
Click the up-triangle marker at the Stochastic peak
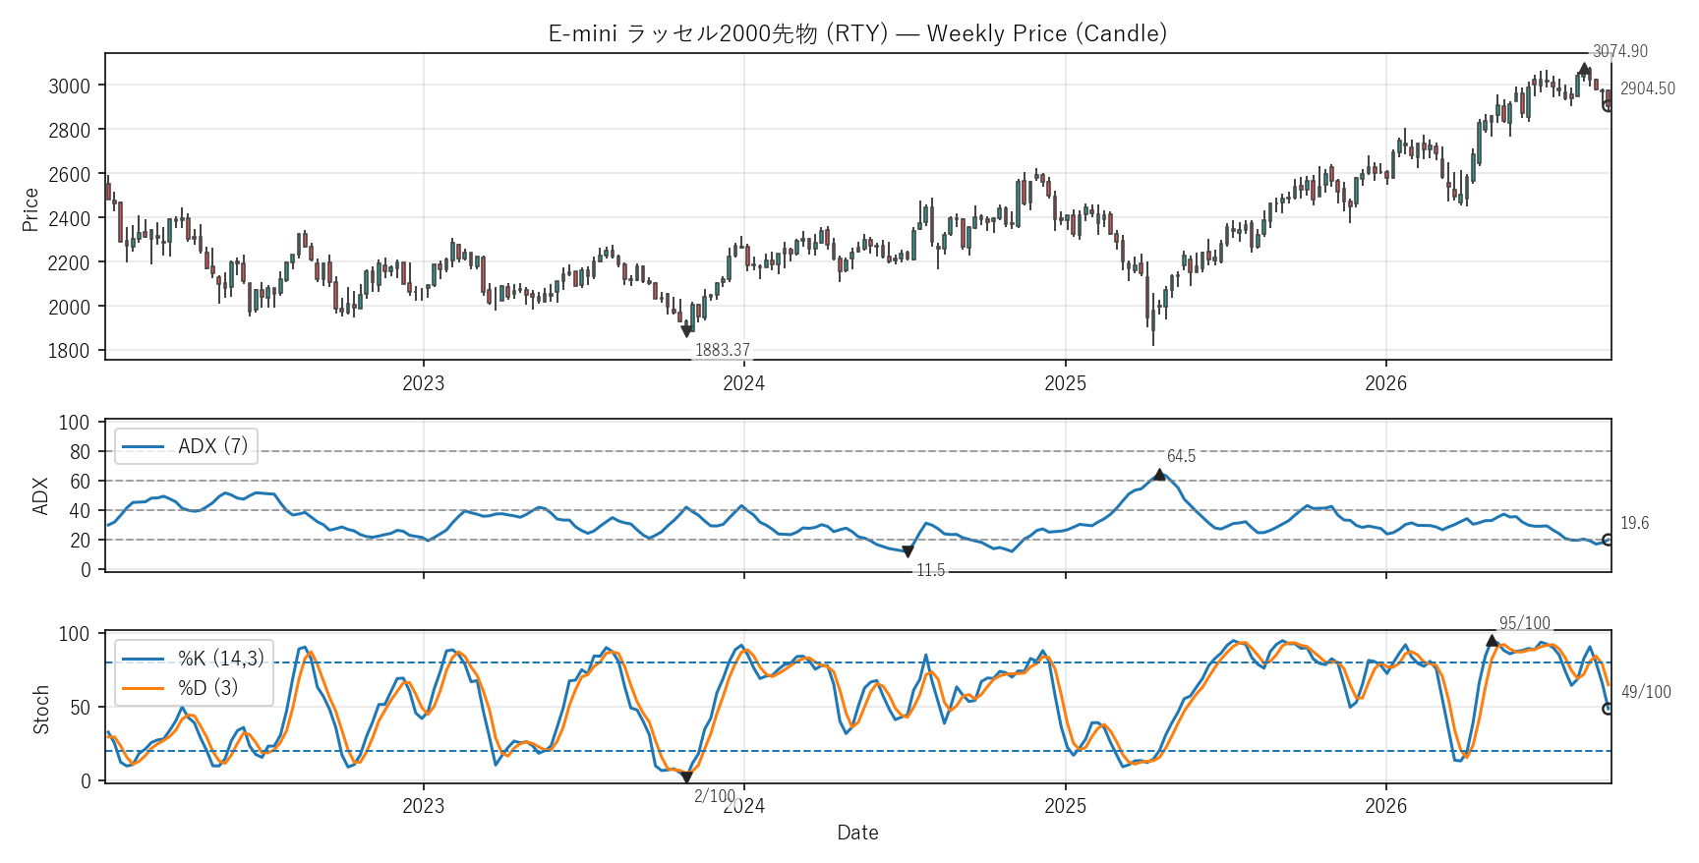pyautogui.click(x=1493, y=641)
